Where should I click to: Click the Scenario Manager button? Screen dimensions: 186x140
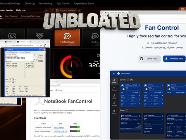coord(66,10)
